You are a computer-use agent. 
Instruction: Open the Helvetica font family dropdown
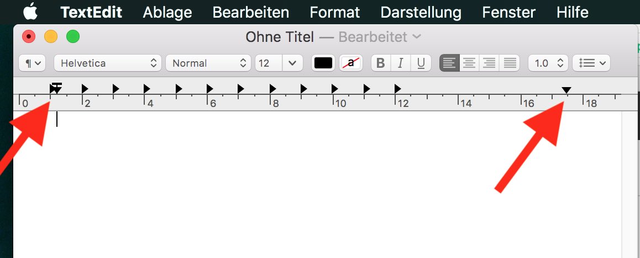point(108,63)
